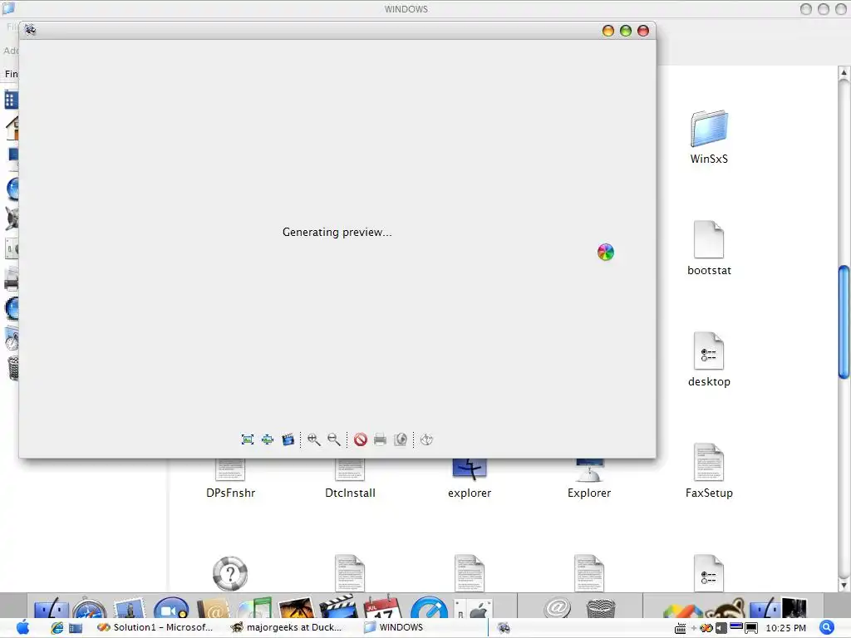
Task: Open Safari compass icon in the dock
Action: tap(90, 607)
